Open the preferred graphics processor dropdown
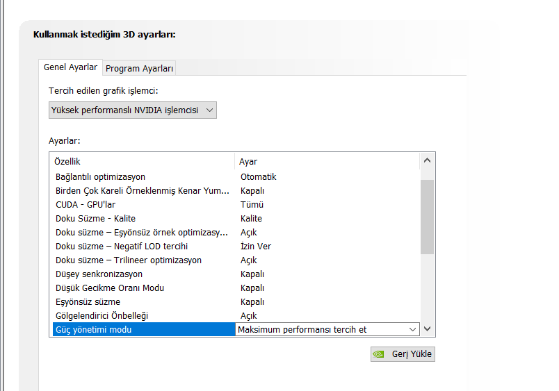The width and height of the screenshot is (559, 391). click(133, 110)
